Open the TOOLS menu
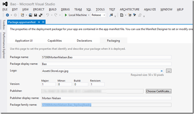This screenshot has height=114, width=194. tap(100, 10)
